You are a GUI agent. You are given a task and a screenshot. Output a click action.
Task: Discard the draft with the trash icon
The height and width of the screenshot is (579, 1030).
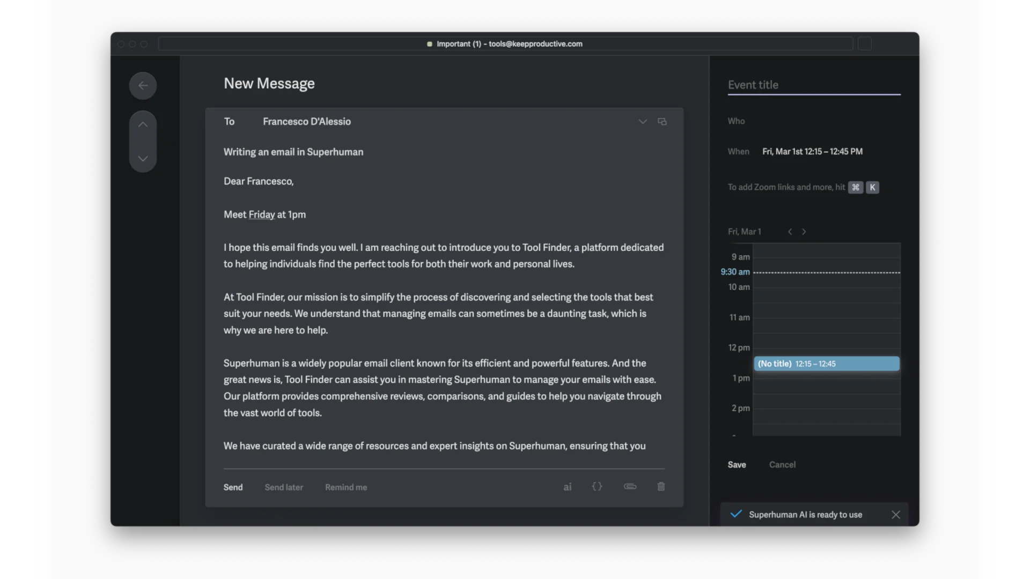tap(660, 487)
